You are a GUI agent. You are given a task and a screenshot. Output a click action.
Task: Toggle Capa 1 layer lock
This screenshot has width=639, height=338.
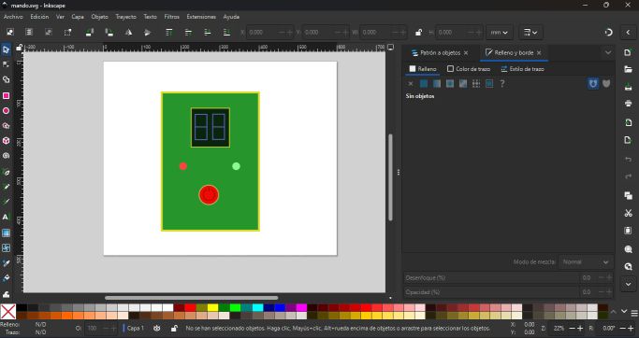(174, 329)
